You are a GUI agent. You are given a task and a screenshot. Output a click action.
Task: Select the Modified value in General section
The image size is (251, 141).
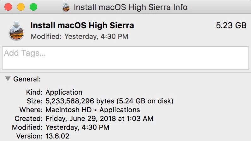point(77,128)
